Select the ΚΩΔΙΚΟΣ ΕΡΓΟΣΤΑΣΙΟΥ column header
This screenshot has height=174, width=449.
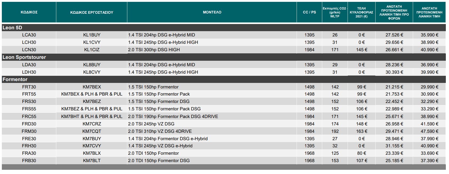[92, 12]
